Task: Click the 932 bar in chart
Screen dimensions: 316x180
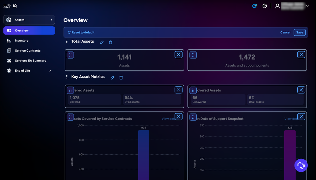Action: (144, 155)
